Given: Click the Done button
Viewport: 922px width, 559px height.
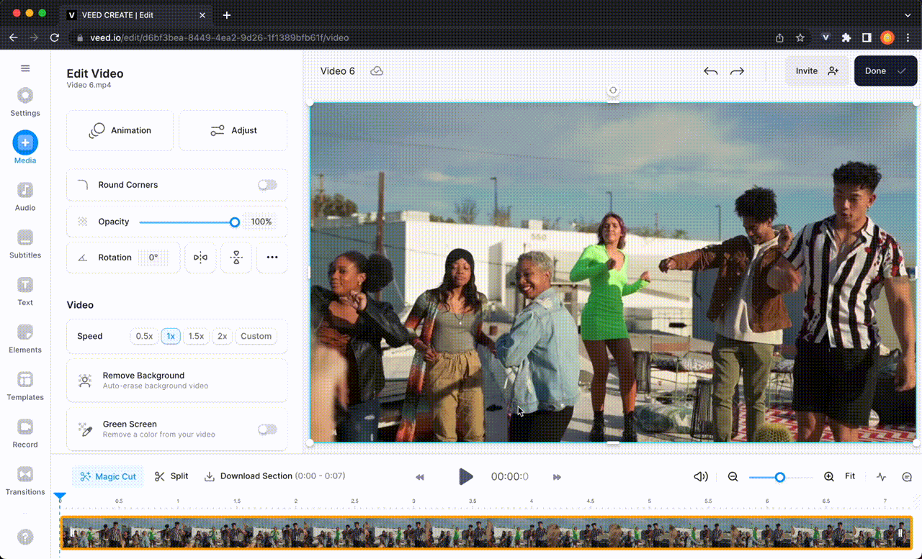Looking at the screenshot, I should coord(885,71).
